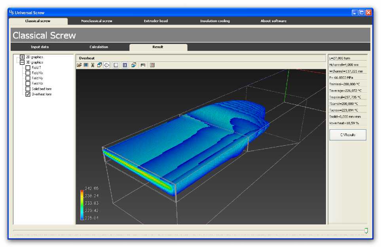Image resolution: width=381 pixels, height=247 pixels.
Task: Click the blue camera snapshot toolbar icon
Action: (x=86, y=65)
